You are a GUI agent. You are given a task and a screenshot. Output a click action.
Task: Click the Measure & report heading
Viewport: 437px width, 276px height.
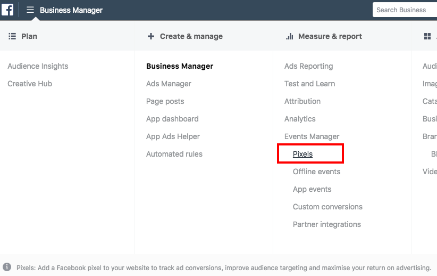pos(330,36)
